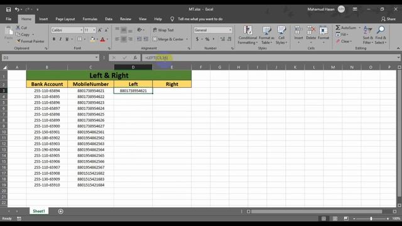Toggle underline formatting
The image size is (402, 226).
click(x=67, y=39)
